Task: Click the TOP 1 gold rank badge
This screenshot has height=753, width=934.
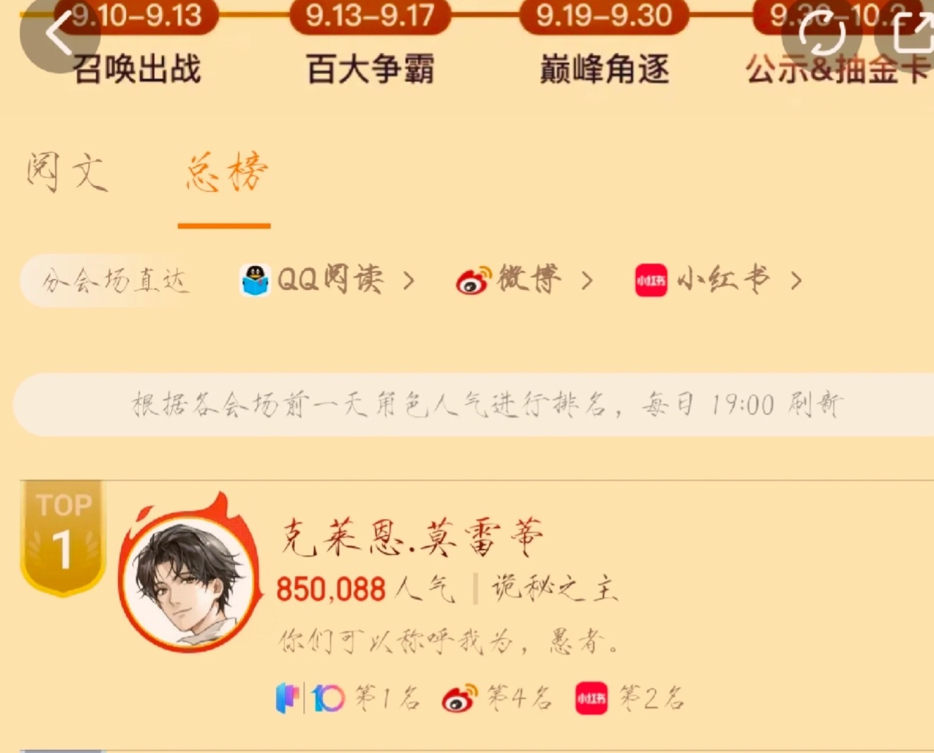Action: click(63, 537)
